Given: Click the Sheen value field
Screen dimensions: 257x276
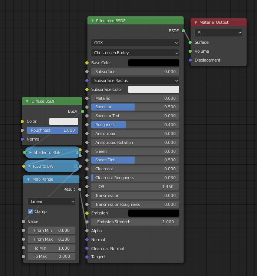Looking at the screenshot, I should point(135,151).
